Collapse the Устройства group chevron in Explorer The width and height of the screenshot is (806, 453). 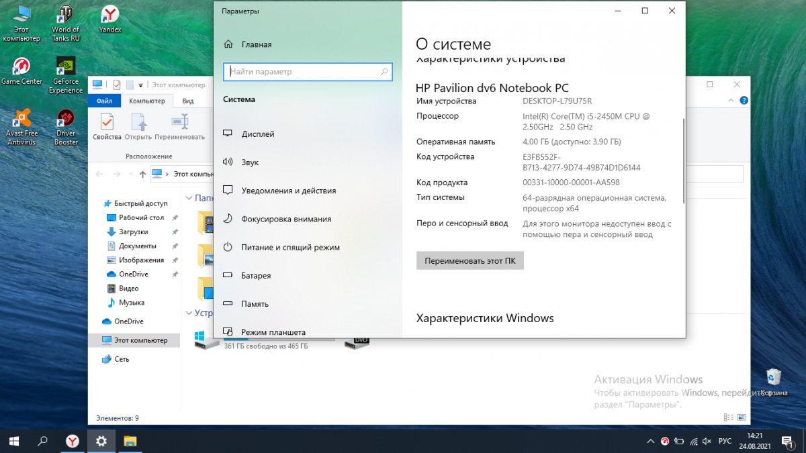point(189,313)
